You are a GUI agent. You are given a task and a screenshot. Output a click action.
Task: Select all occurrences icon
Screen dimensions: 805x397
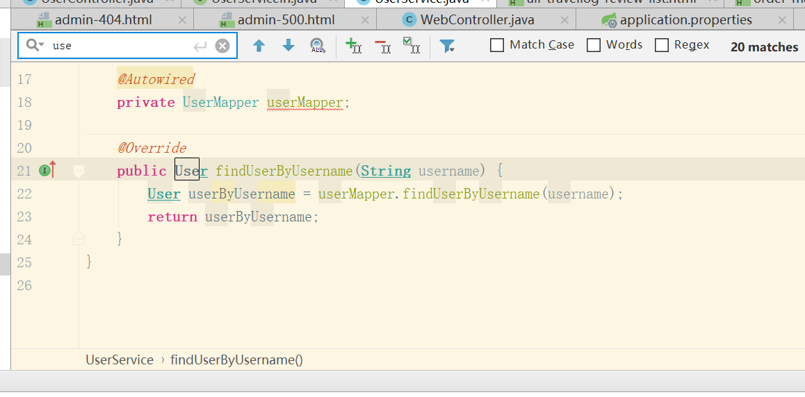point(412,46)
